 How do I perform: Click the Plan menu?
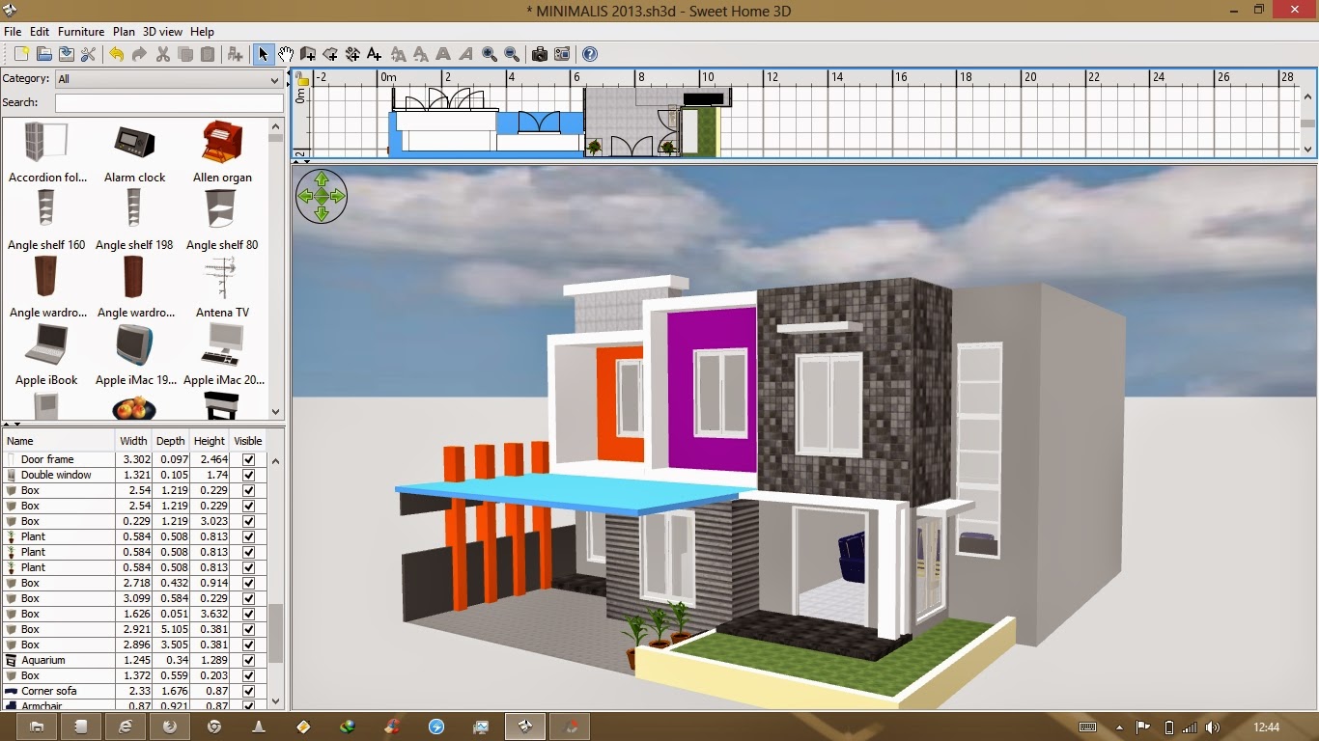tap(123, 31)
